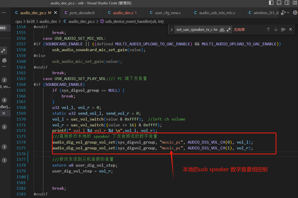
Task: Go to next match in find widget
Action: [x=276, y=29]
